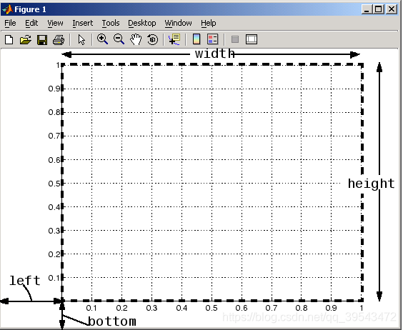This screenshot has width=403, height=330.
Task: Enable the Rotate 3D tool
Action: tap(153, 40)
